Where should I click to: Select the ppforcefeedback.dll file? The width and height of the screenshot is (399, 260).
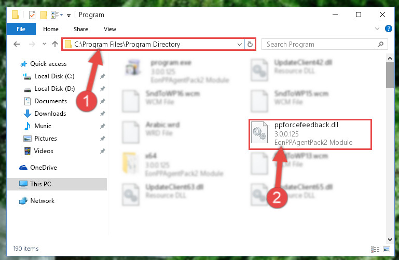click(x=310, y=134)
